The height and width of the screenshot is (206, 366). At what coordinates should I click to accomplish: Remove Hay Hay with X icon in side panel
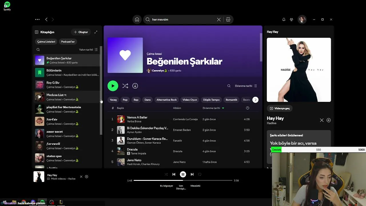point(322,120)
